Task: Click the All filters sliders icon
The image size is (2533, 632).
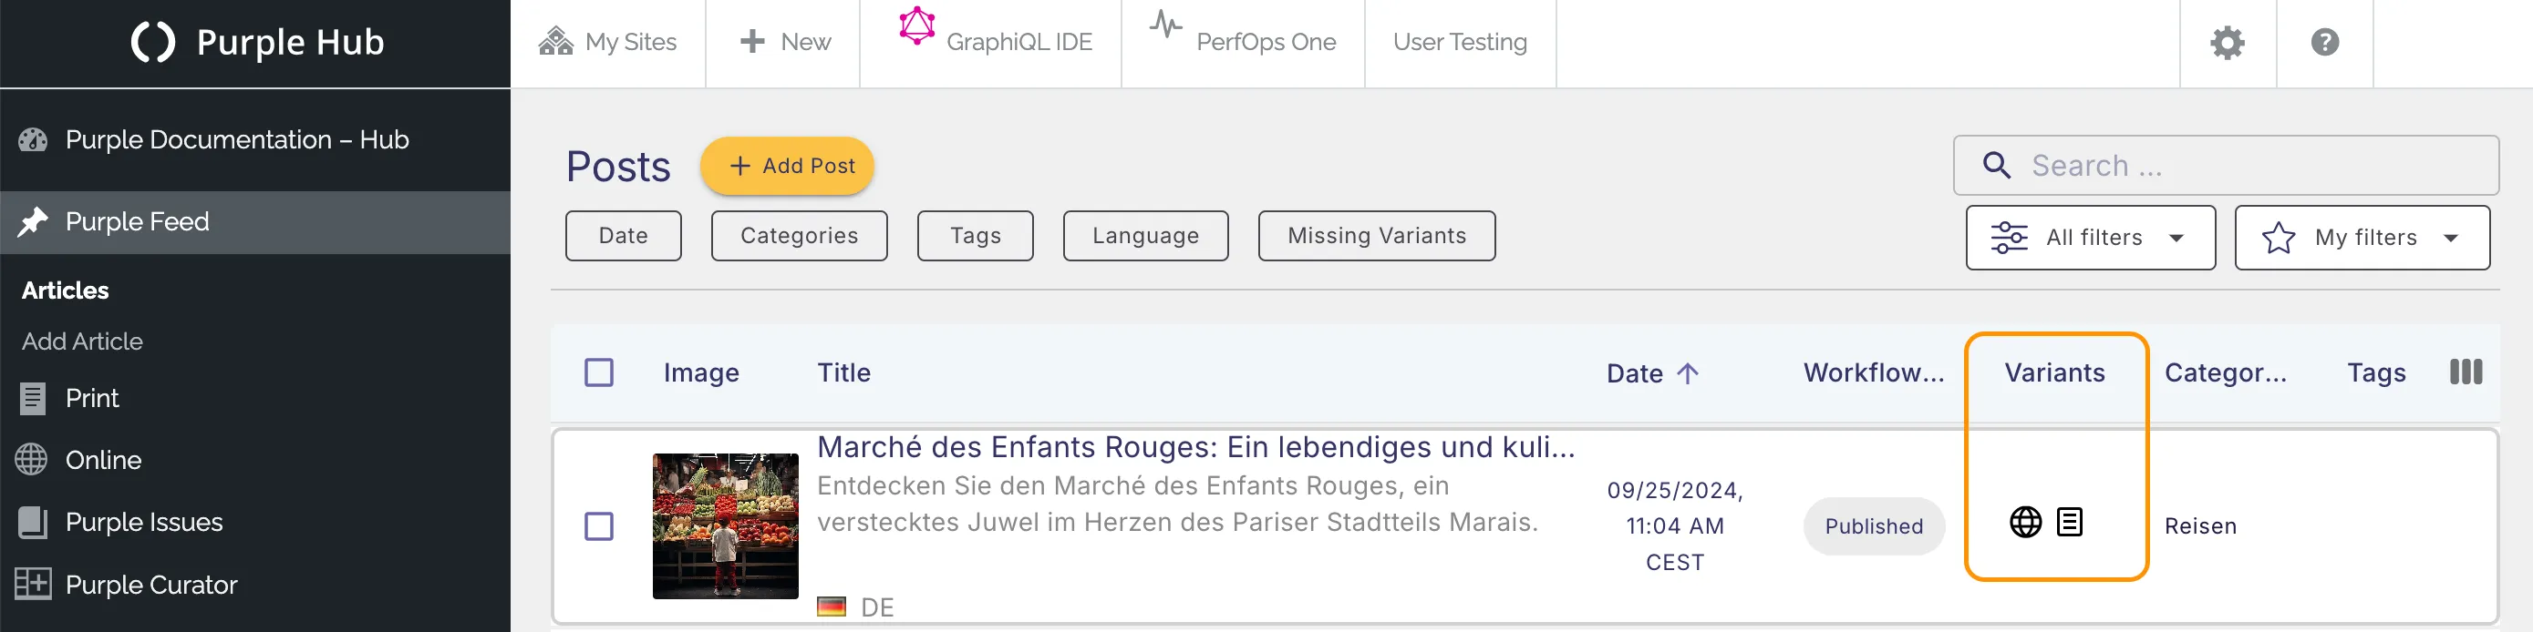Action: (x=2009, y=238)
